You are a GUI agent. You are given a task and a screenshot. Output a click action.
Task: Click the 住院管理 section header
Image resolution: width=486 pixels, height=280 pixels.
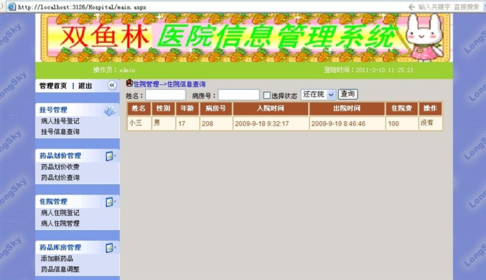click(53, 202)
